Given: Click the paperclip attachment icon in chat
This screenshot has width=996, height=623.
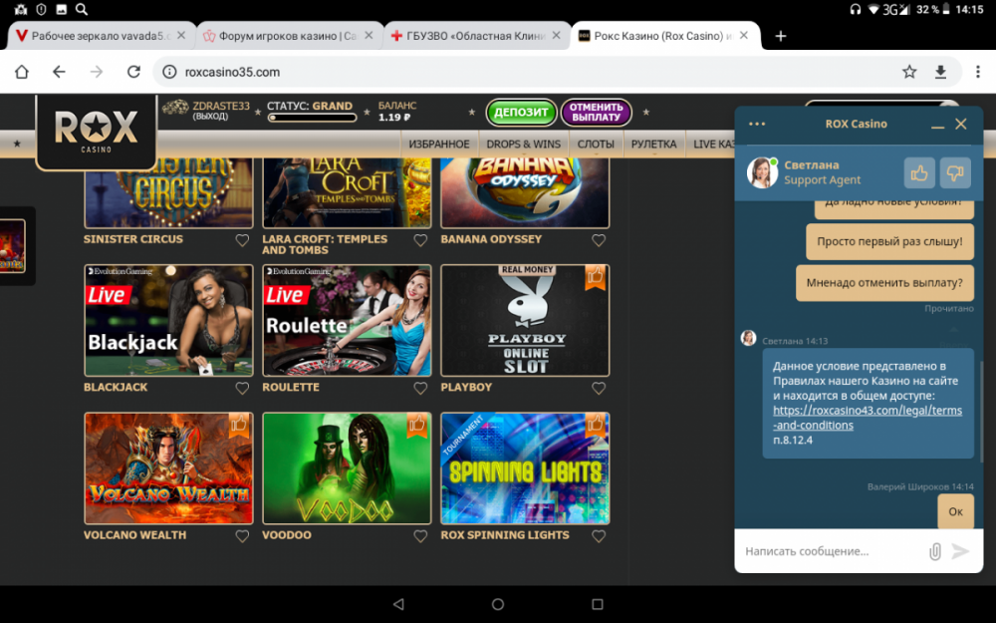Looking at the screenshot, I should [x=933, y=550].
